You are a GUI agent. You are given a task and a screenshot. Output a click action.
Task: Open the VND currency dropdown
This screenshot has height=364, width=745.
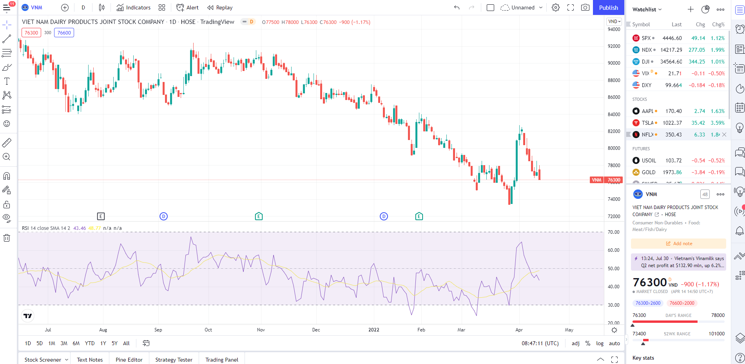(614, 22)
